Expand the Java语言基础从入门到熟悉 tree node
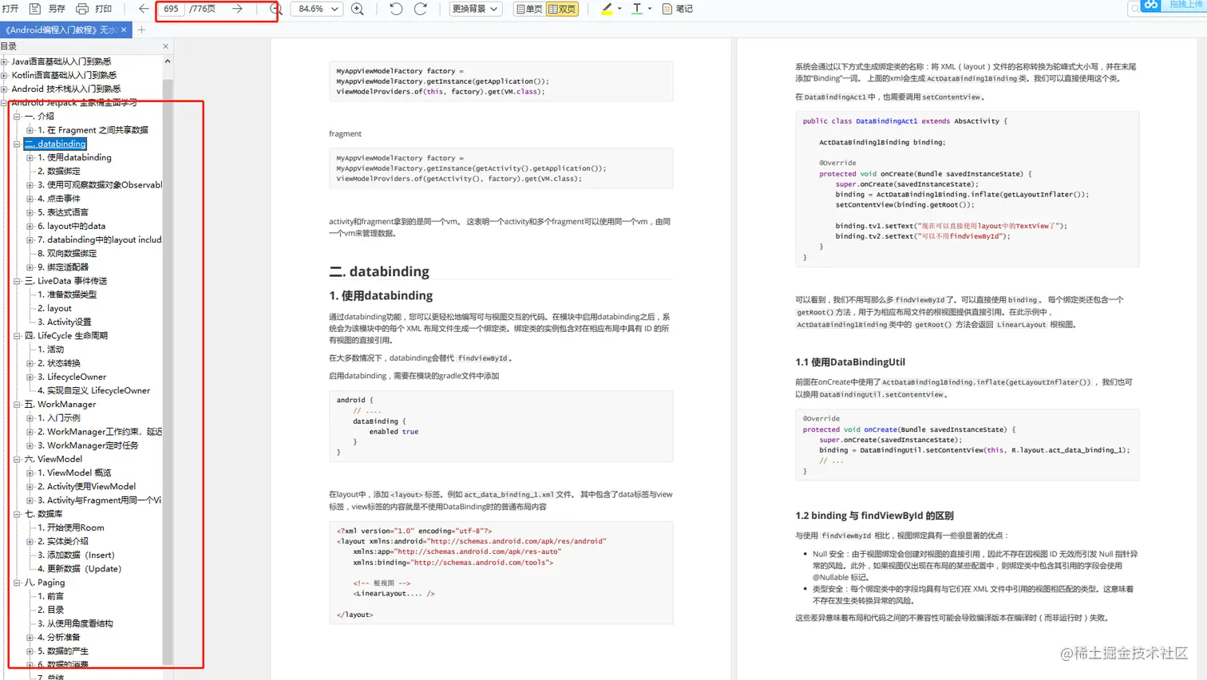Viewport: 1207px width, 680px height. [5, 61]
